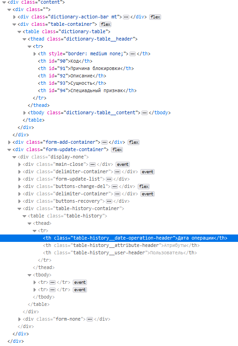Expand the dictionary-action-bar mt div
This screenshot has height=346, width=238.
14,17
